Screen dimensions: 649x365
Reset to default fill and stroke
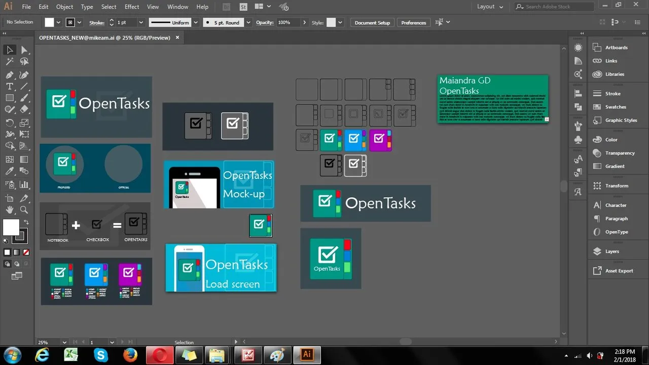6,241
